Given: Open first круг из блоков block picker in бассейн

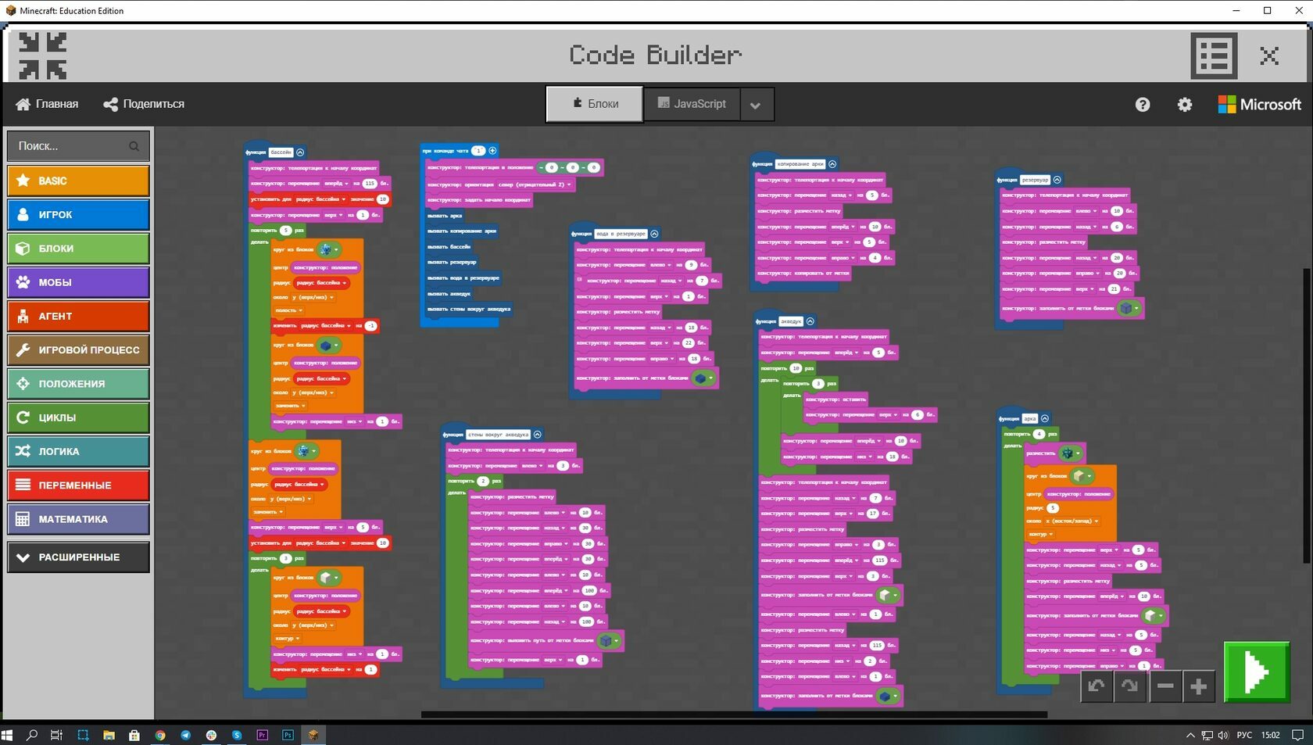Looking at the screenshot, I should (x=329, y=249).
